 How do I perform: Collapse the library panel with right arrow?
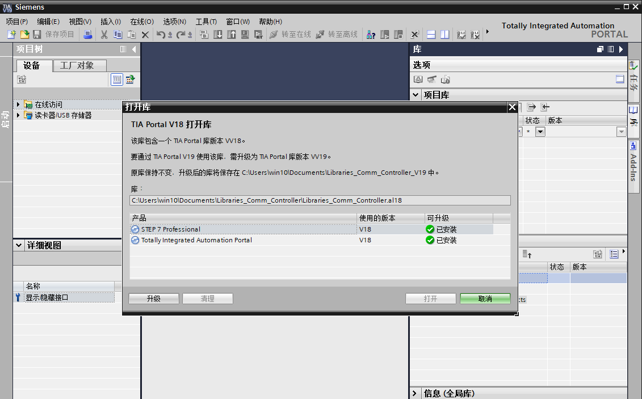(621, 49)
